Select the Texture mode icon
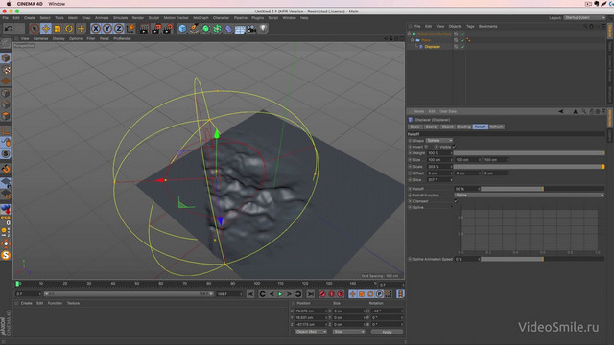The height and width of the screenshot is (345, 614). (6, 70)
